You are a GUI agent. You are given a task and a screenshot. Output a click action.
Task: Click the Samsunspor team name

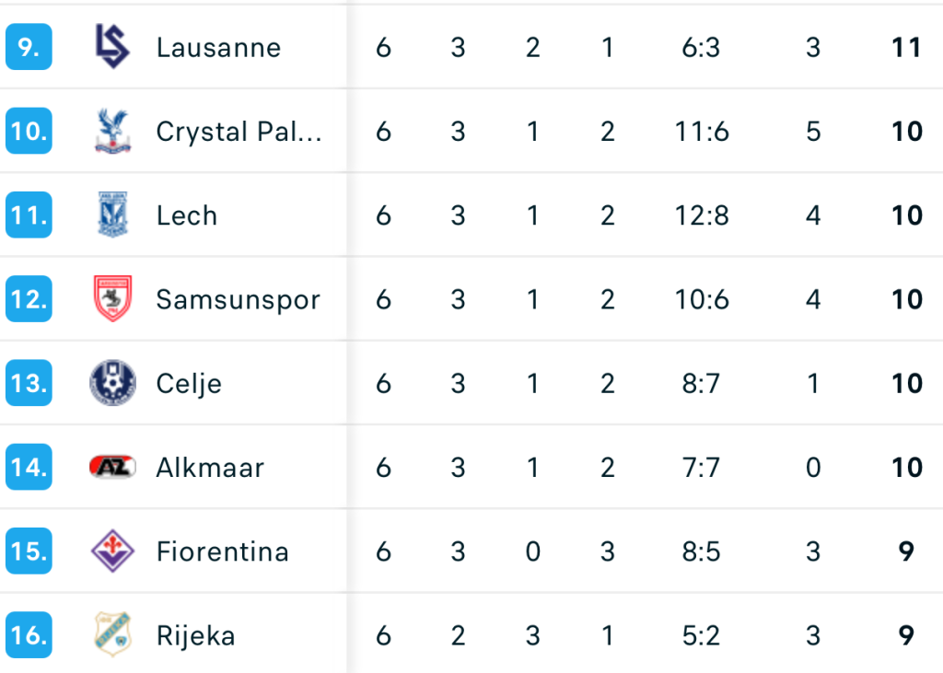tap(238, 300)
